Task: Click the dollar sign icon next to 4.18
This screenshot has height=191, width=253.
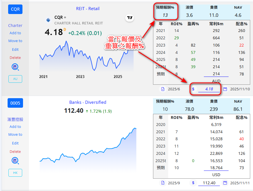Action: (193, 89)
